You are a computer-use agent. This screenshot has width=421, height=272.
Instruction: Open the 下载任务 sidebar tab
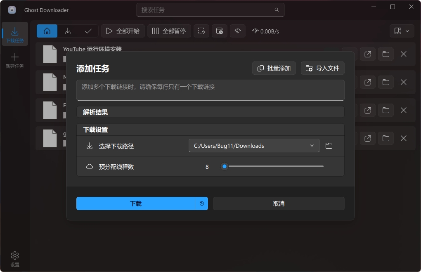15,34
